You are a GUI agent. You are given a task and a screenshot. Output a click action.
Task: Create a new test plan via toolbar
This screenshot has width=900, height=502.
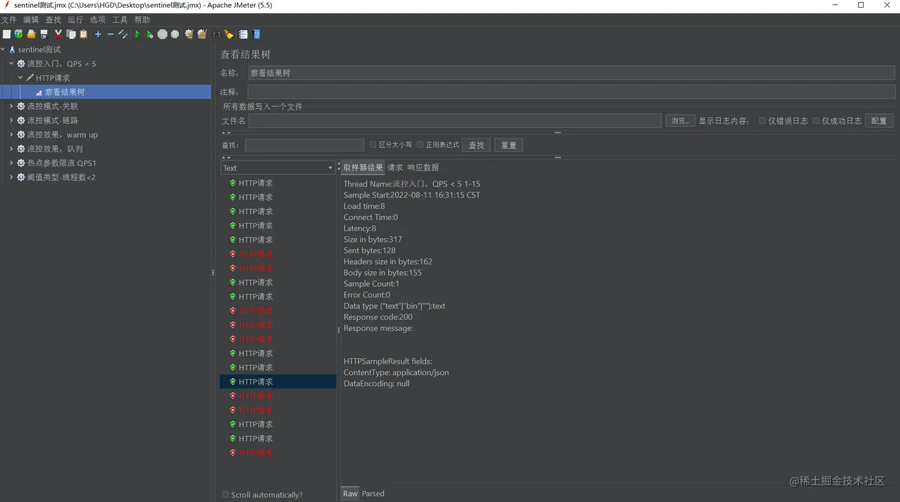tap(7, 34)
